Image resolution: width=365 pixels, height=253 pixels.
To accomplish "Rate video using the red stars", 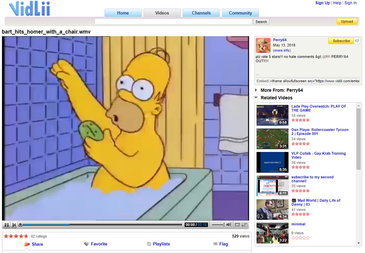I will pyautogui.click(x=16, y=236).
